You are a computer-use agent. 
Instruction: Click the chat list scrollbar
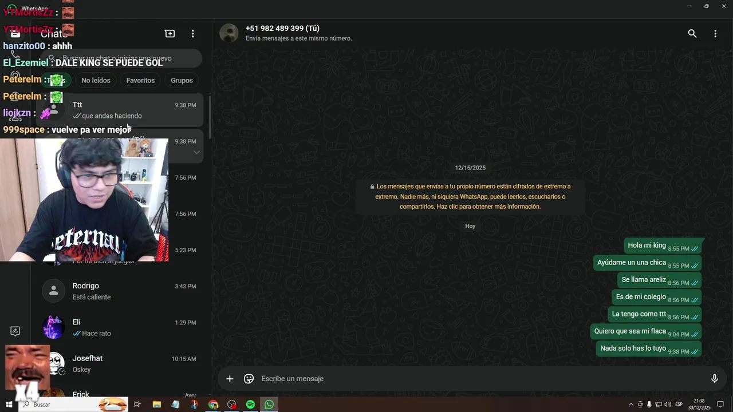(210, 117)
